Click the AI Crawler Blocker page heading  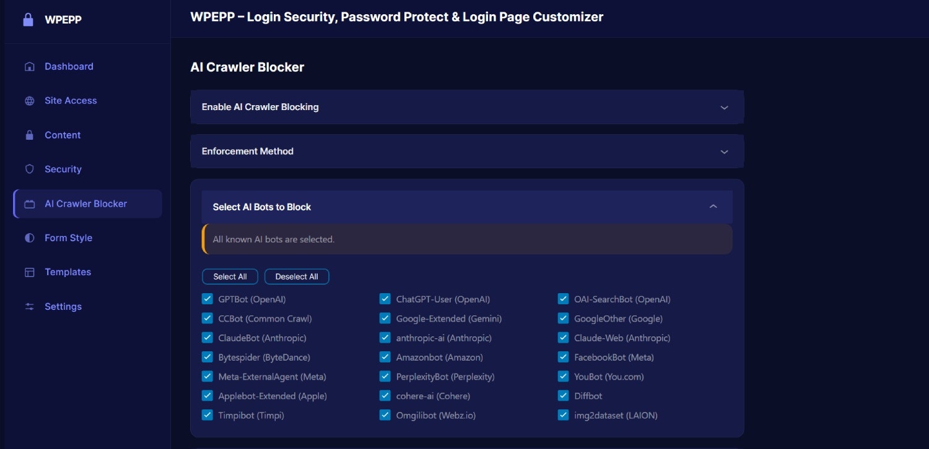(x=247, y=67)
